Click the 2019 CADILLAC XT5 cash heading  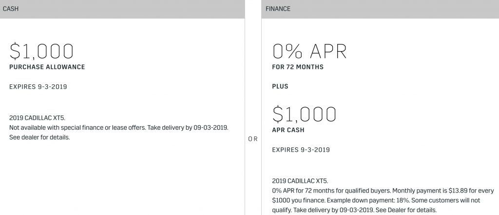click(37, 118)
